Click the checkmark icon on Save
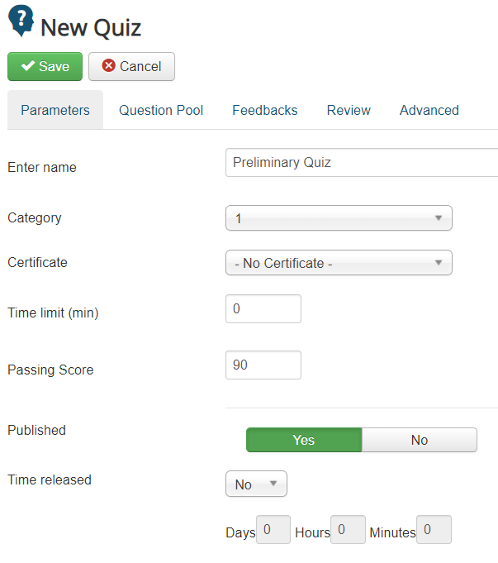Screen dimensions: 498x563 click(x=27, y=67)
